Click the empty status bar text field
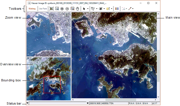The height and width of the screenshot is (106, 180). click(x=58, y=103)
